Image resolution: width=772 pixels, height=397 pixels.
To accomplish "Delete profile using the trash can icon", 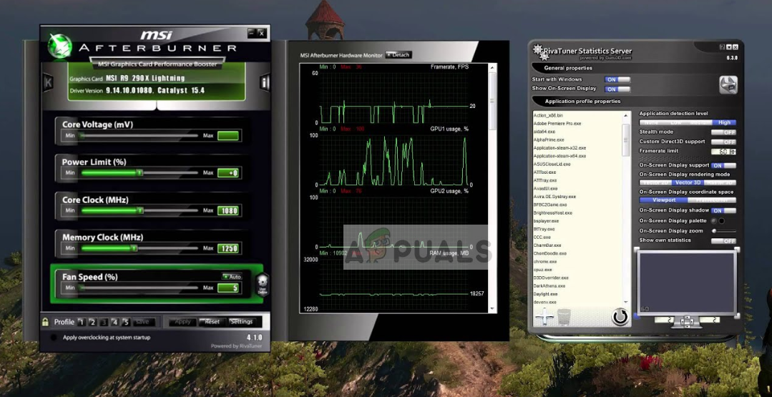I will click(563, 317).
